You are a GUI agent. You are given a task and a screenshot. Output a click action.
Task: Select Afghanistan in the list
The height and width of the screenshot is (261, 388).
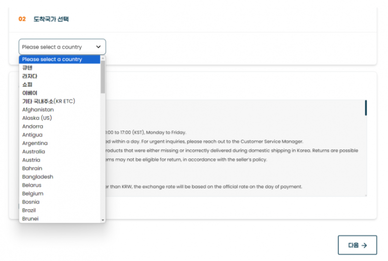[60, 110]
